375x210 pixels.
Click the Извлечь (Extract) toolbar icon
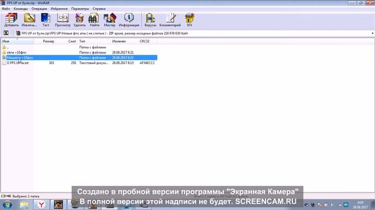point(29,20)
